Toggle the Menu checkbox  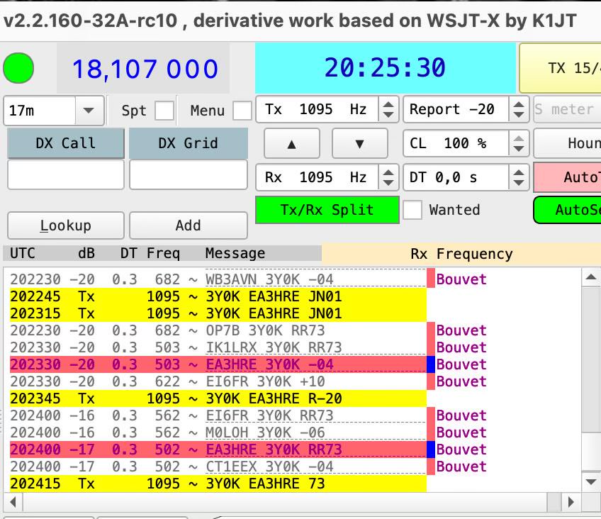pyautogui.click(x=242, y=111)
